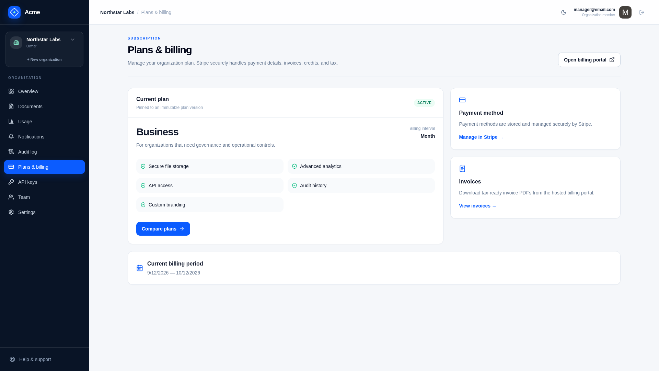Screen dimensions: 659x371
Task: Click the Acme logo icon
Action: tap(14, 12)
